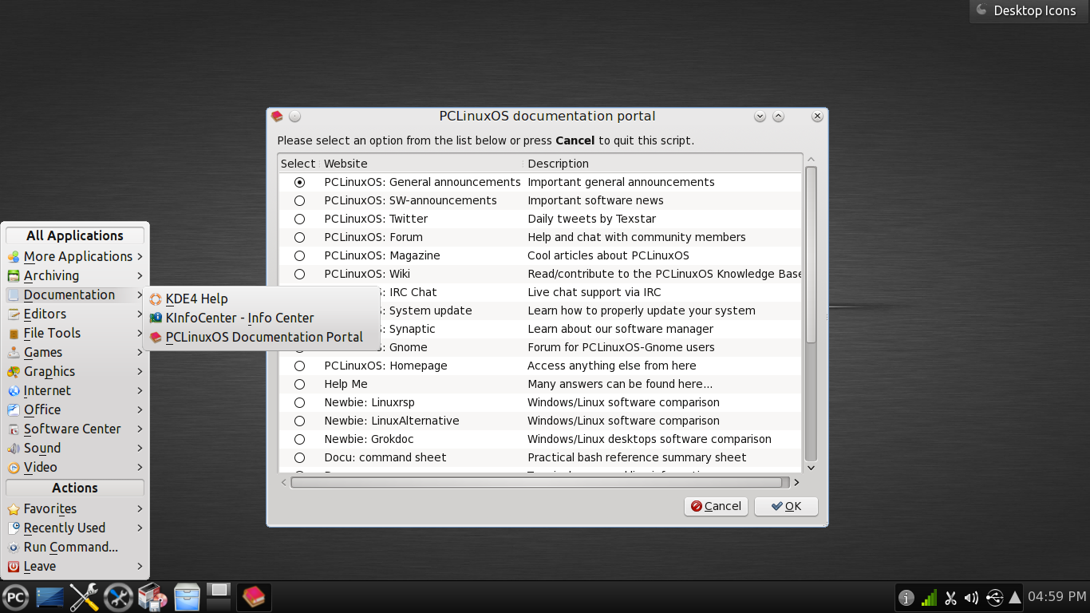1090x613 pixels.
Task: Click the scroll-down arrow of the list's vertical scrollbar
Action: click(811, 468)
